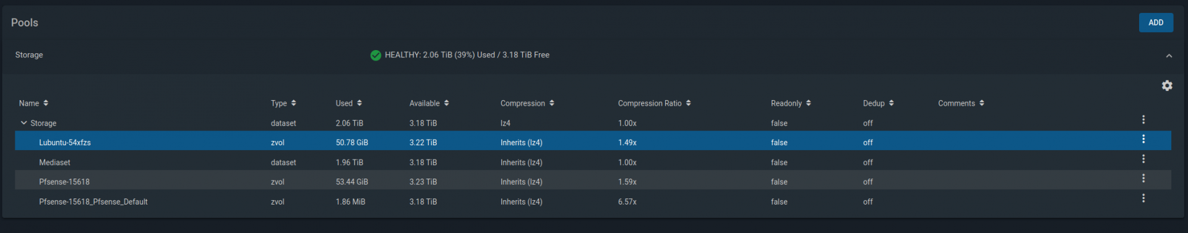This screenshot has width=1188, height=233.
Task: Open the three-dot menu for Mediaset dataset
Action: point(1143,159)
